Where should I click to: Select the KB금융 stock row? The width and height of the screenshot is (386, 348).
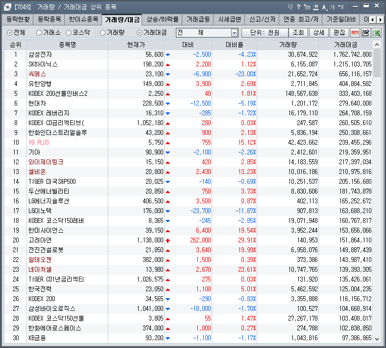[188, 338]
